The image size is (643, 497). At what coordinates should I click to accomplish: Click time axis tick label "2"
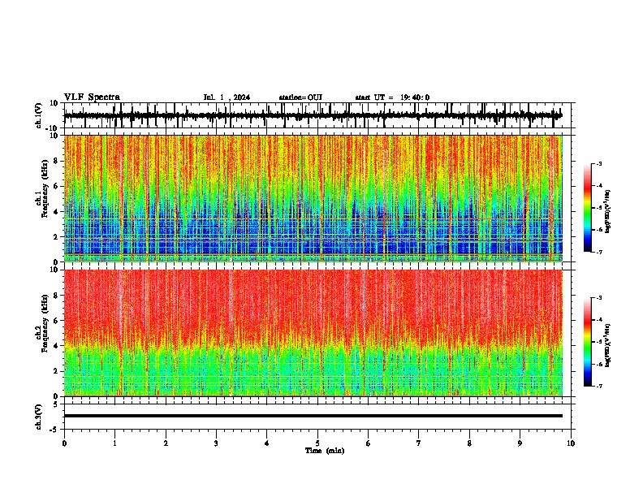click(166, 443)
